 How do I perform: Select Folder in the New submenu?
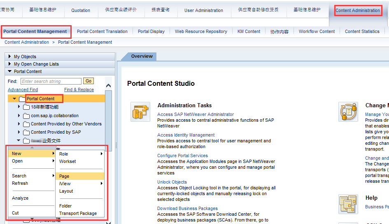click(80, 206)
